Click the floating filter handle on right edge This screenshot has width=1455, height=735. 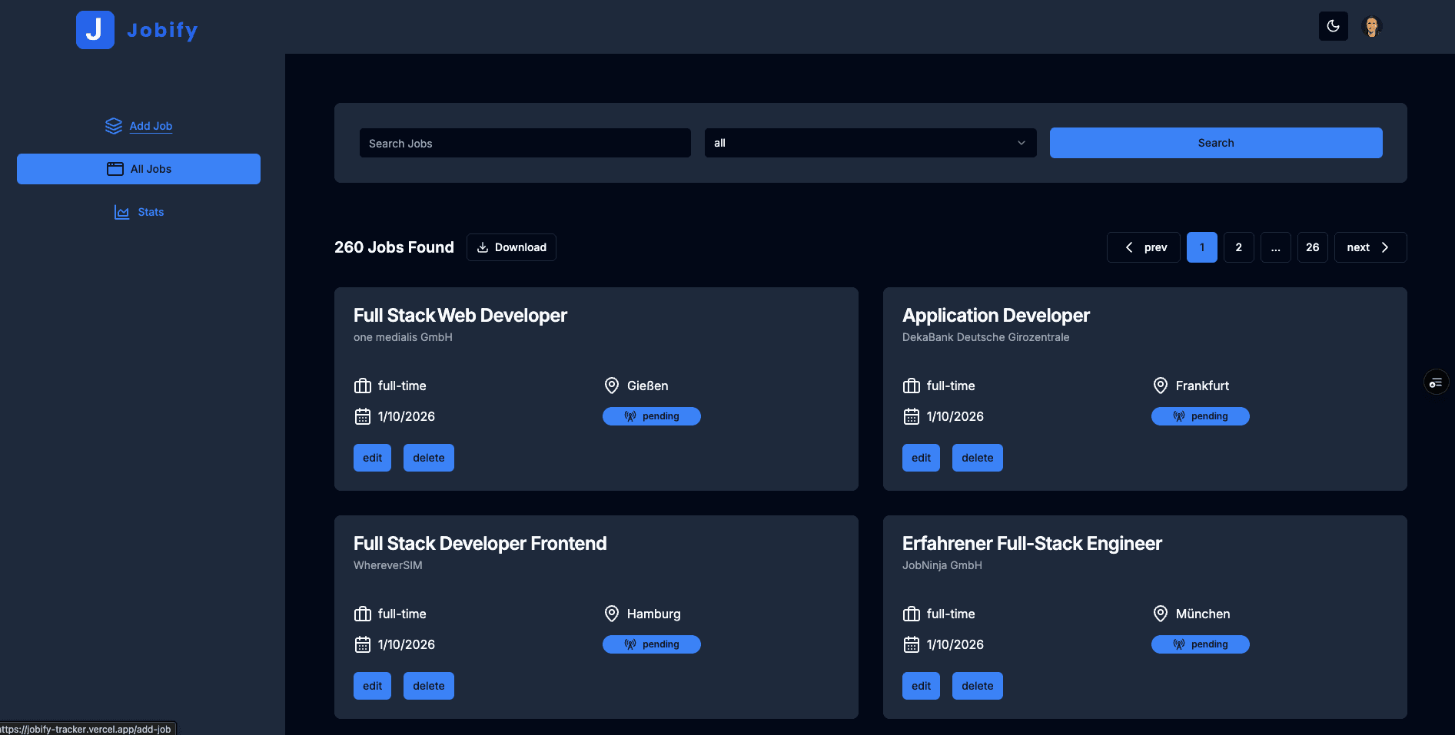click(x=1436, y=381)
